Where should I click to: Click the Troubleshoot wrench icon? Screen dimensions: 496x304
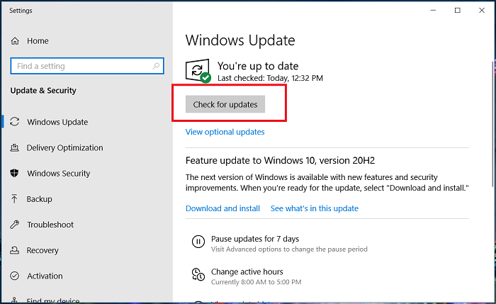[x=15, y=225]
